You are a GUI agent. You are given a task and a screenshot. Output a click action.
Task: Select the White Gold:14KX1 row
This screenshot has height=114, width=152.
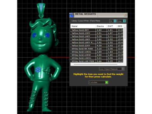click(97, 58)
